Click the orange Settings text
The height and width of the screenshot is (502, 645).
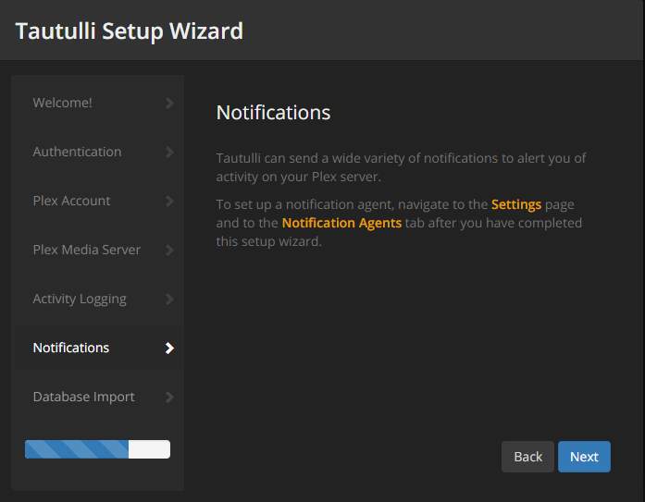516,204
